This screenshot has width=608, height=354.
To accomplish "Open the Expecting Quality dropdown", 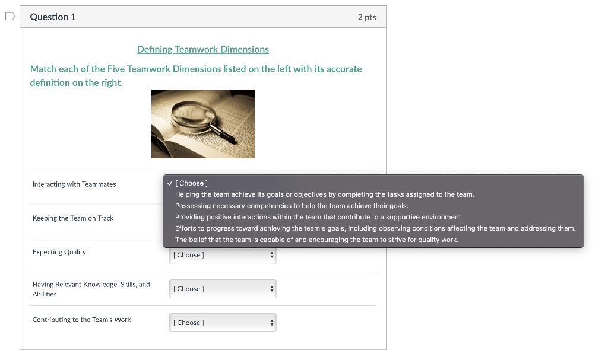I will click(x=223, y=255).
